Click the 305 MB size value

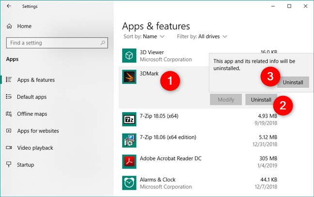point(268,158)
